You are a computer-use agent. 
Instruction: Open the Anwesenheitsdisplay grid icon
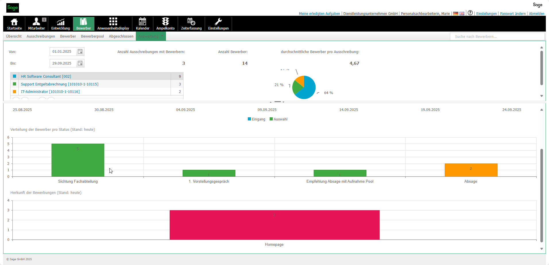(113, 24)
